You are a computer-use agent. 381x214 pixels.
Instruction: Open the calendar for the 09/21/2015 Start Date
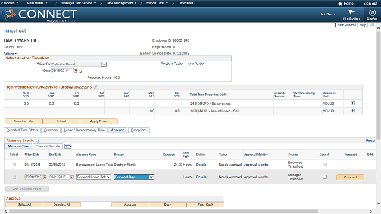click(45, 177)
